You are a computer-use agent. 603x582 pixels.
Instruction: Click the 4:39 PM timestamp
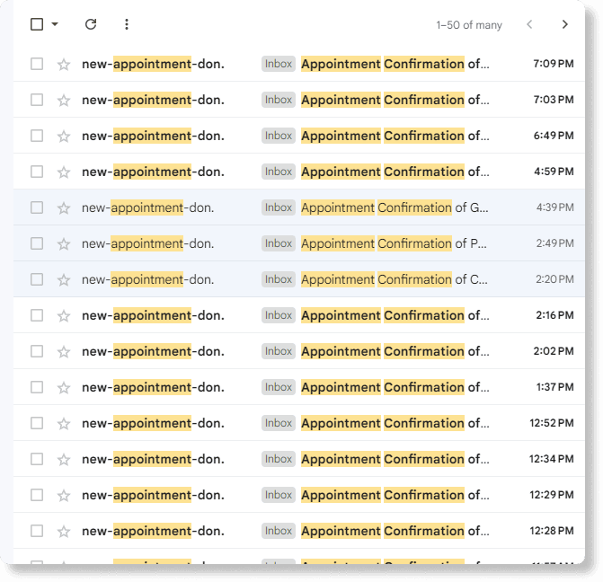[555, 207]
